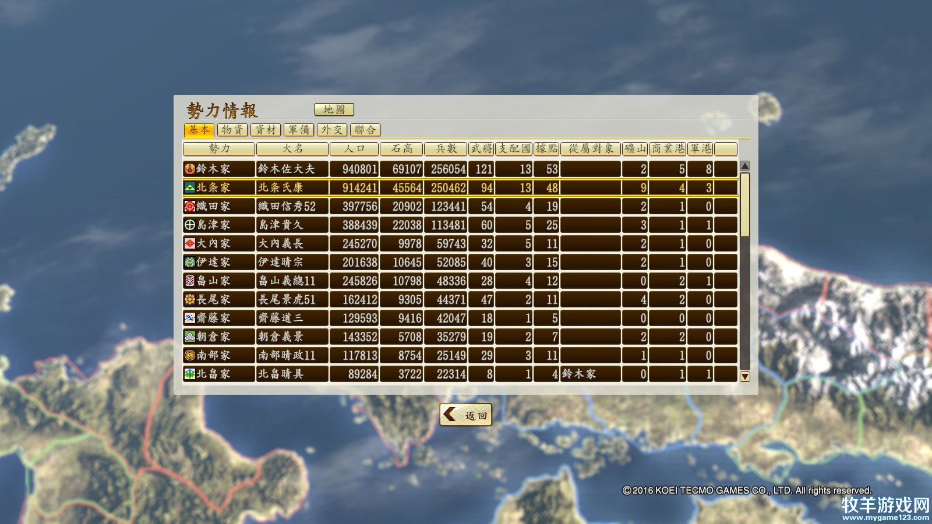Sort by 人口 column header
Screen dimensions: 932x524
pos(354,149)
